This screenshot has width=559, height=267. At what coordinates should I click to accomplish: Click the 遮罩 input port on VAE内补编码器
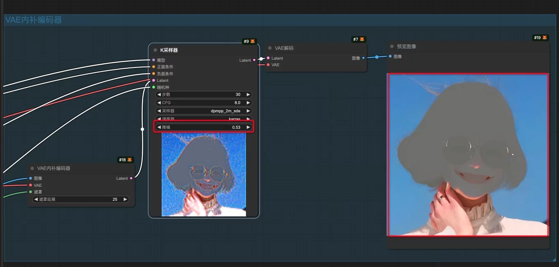[30, 192]
